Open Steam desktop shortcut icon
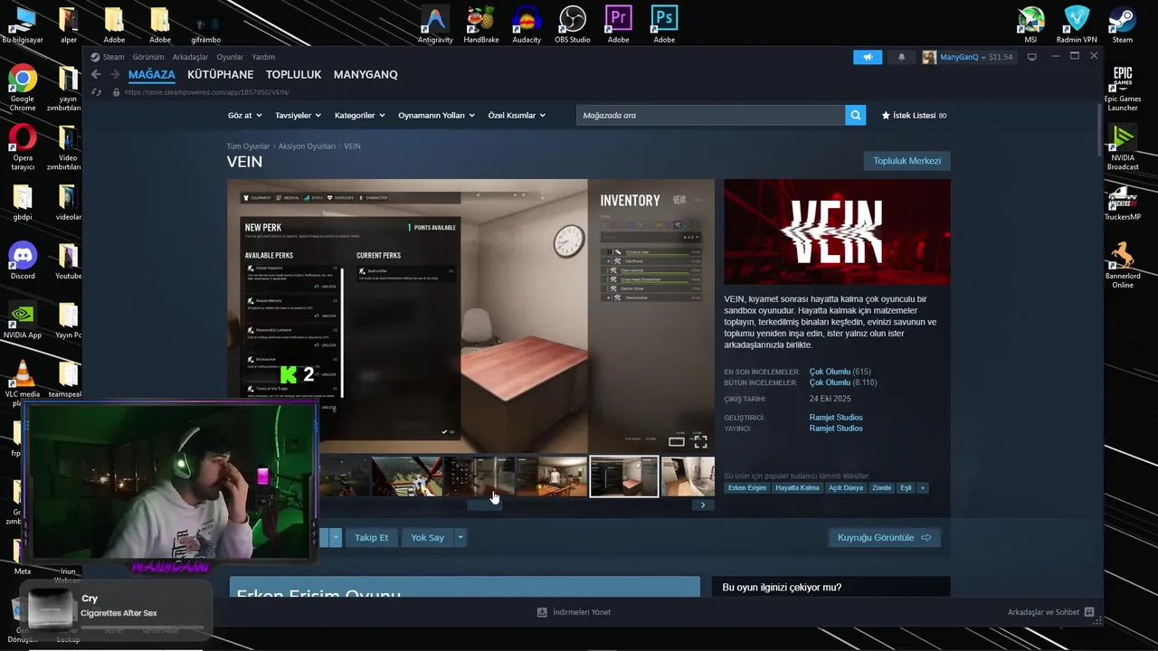 pyautogui.click(x=1123, y=24)
